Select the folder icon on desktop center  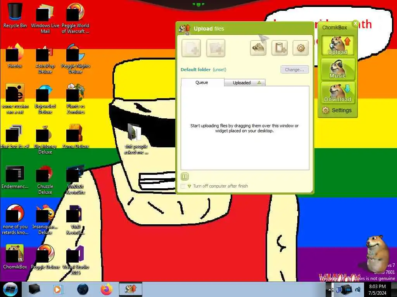click(x=136, y=139)
